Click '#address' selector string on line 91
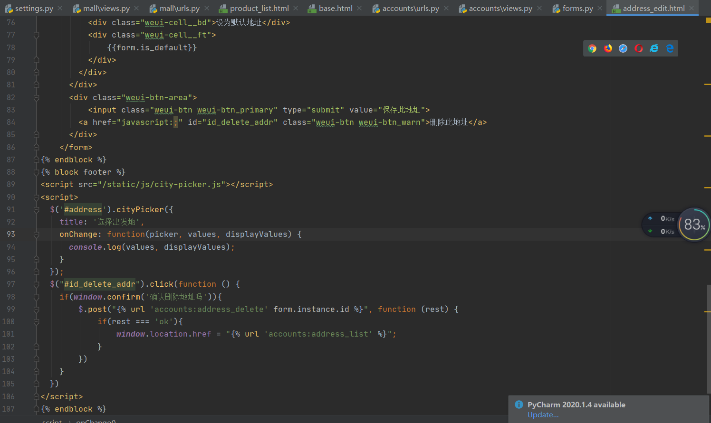711x423 pixels. pyautogui.click(x=83, y=209)
